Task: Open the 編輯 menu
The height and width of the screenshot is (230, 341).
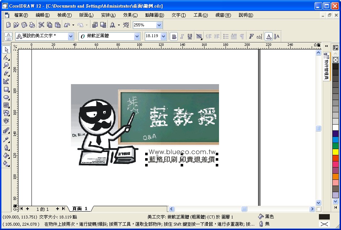Action: [43, 15]
